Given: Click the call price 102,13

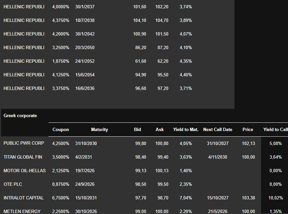Looking at the screenshot, I should point(248,144).
